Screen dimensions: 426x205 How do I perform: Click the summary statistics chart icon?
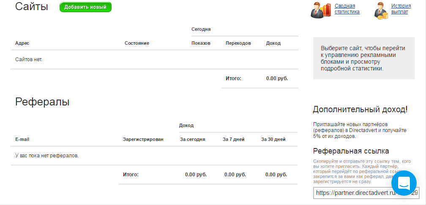coord(321,10)
